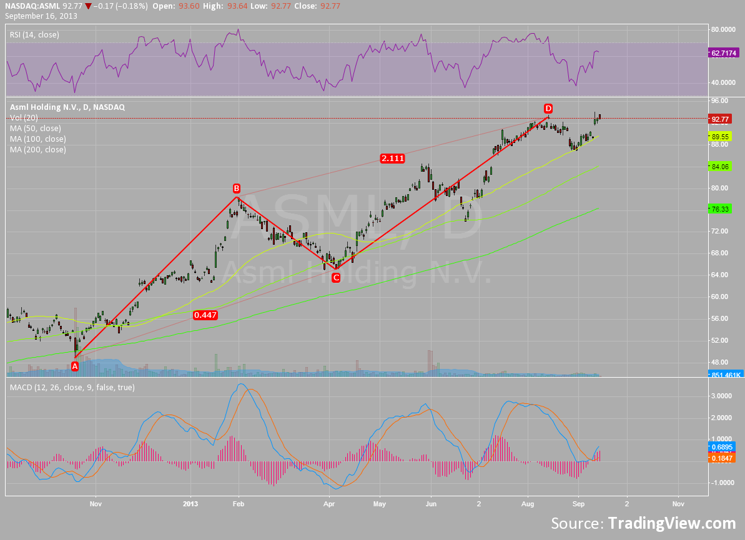Click the MA (200, close) label
This screenshot has width=745, height=540.
(38, 150)
